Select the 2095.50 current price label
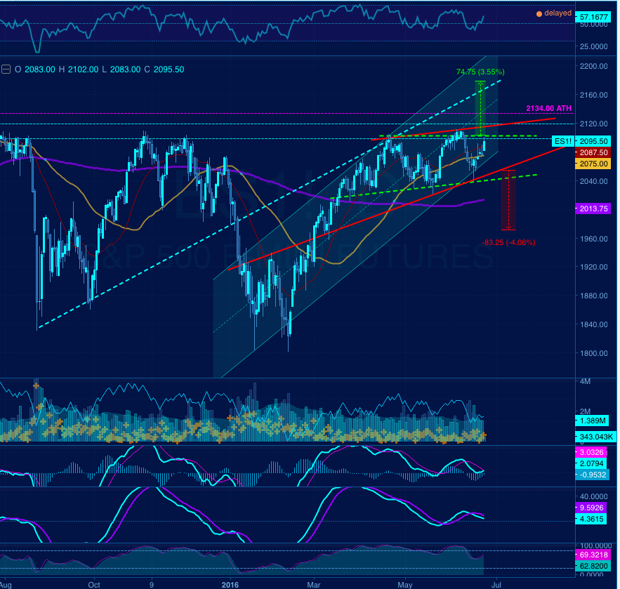 click(593, 141)
